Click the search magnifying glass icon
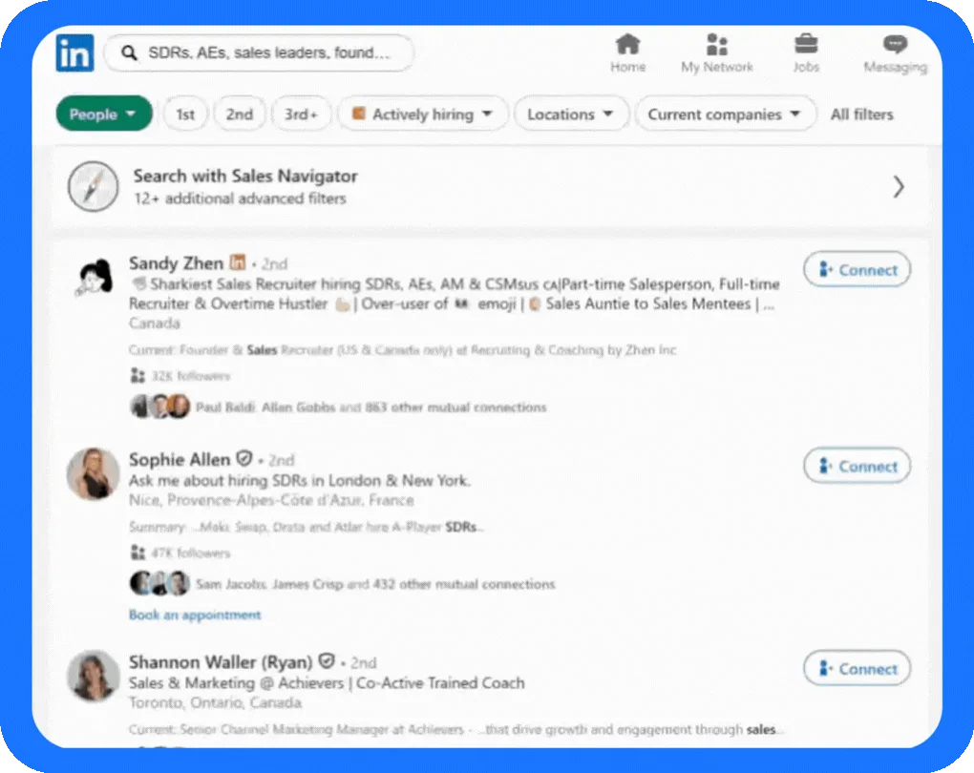The image size is (974, 773). click(129, 53)
